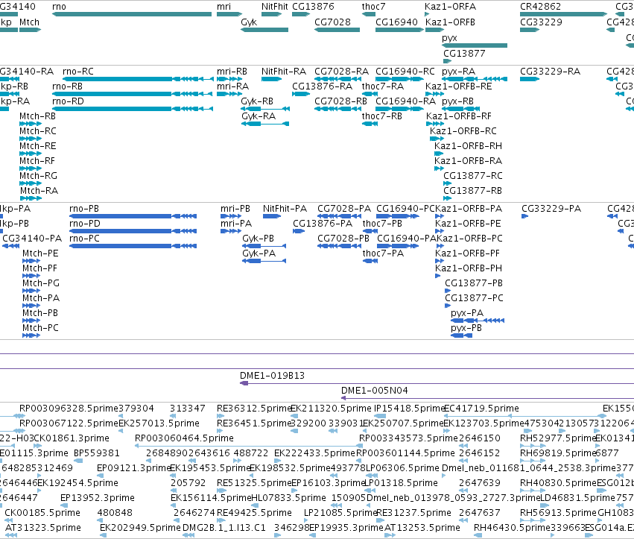Image resolution: width=634 pixels, height=539 pixels.
Task: Select protein CG33229-PA
Action: click(x=551, y=209)
